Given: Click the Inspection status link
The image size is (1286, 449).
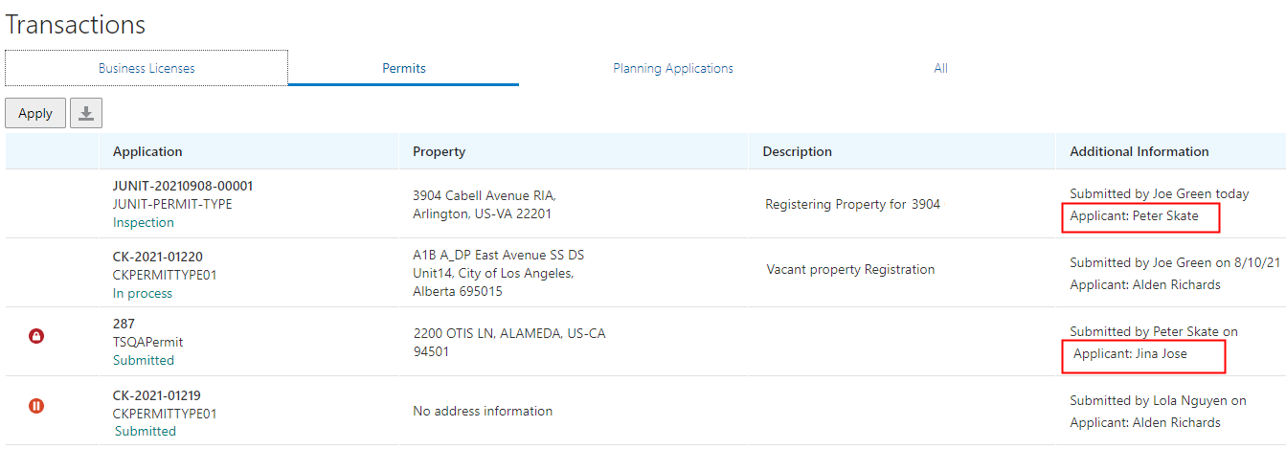Looking at the screenshot, I should coord(144,222).
